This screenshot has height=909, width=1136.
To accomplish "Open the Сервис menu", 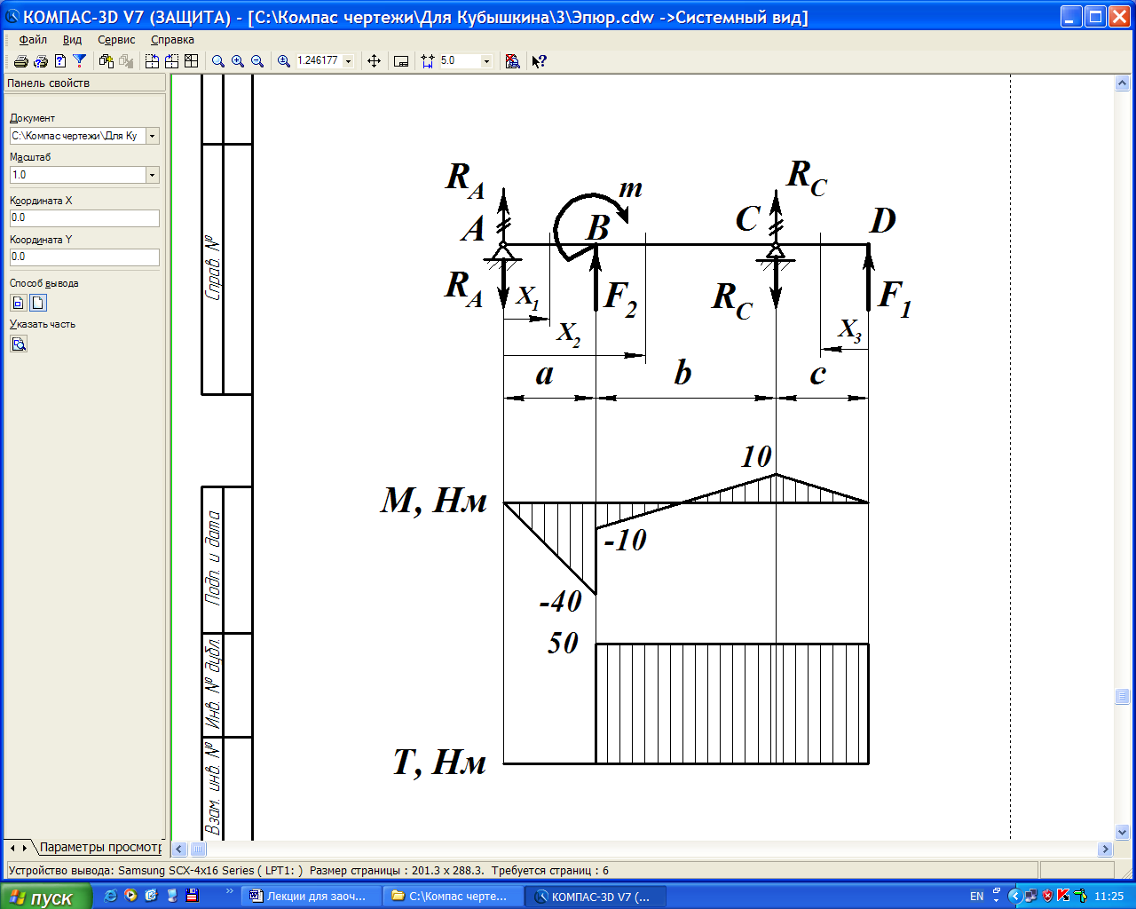I will (116, 40).
